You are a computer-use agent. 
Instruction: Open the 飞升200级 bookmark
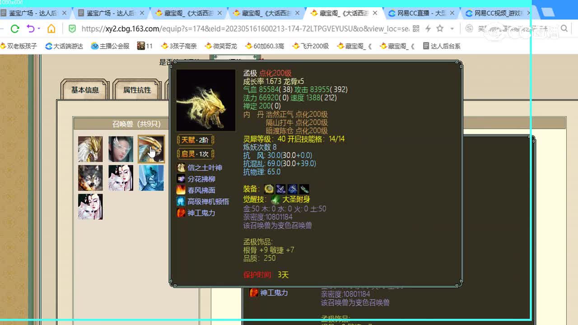click(311, 46)
